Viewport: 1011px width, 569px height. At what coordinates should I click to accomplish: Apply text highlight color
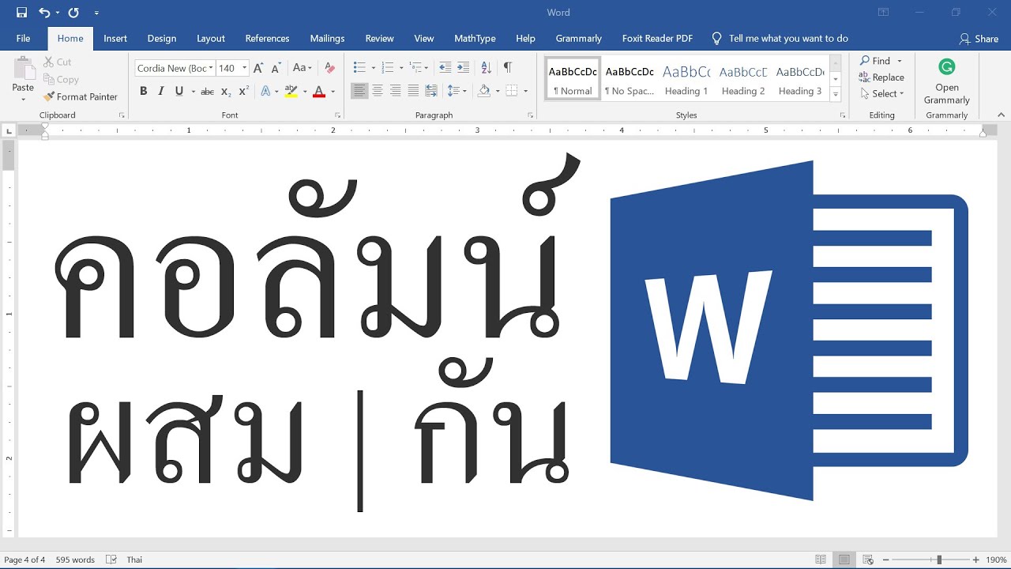coord(291,92)
